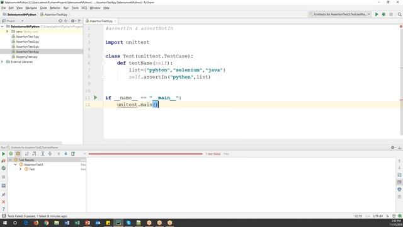Click stop button in top toolbar
403x227 pixels.
391,15
